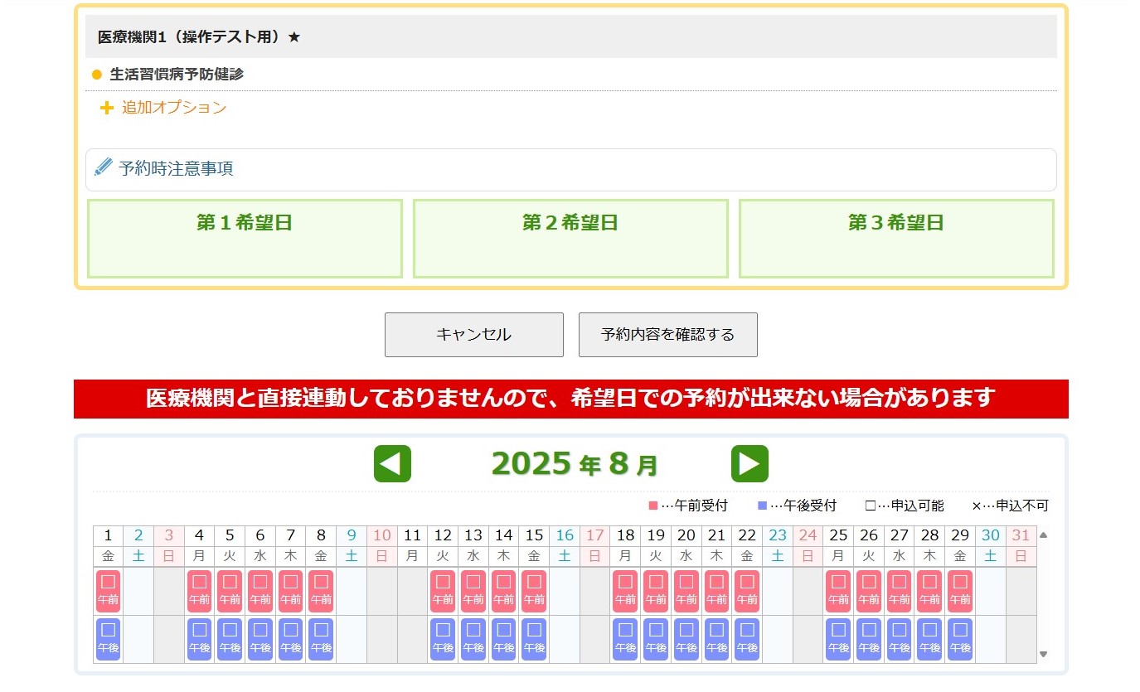Click the red warning banner about 医療機関

tap(571, 399)
